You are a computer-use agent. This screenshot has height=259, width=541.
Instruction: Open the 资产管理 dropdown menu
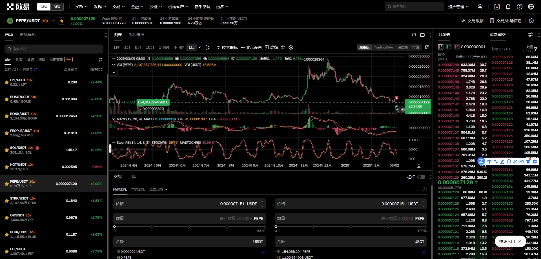458,7
